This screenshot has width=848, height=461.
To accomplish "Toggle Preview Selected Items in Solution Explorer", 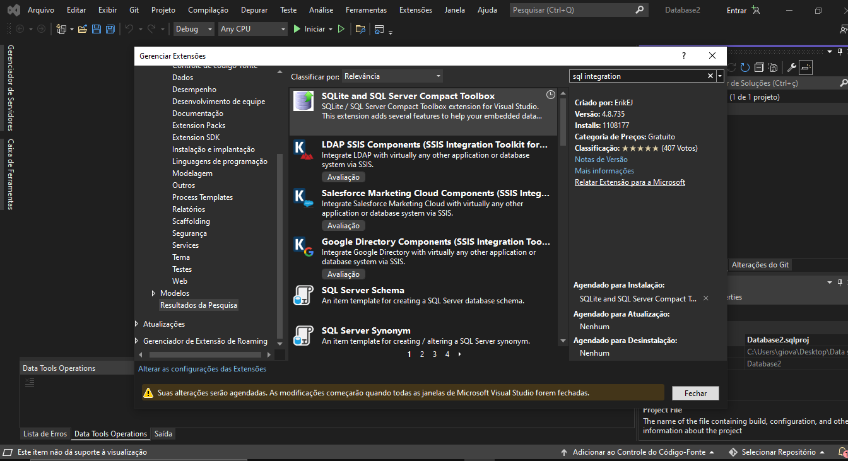I will 806,67.
